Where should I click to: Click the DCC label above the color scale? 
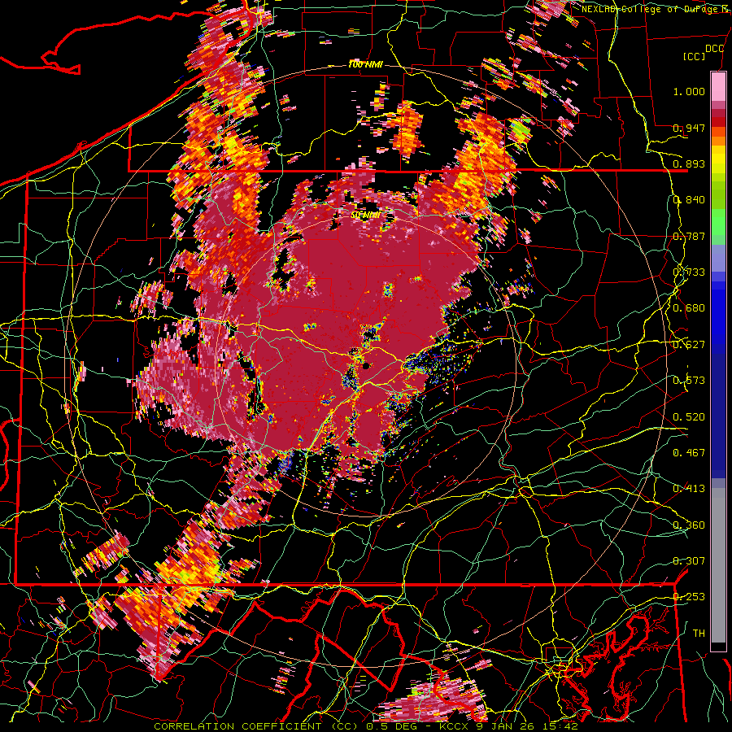(714, 49)
